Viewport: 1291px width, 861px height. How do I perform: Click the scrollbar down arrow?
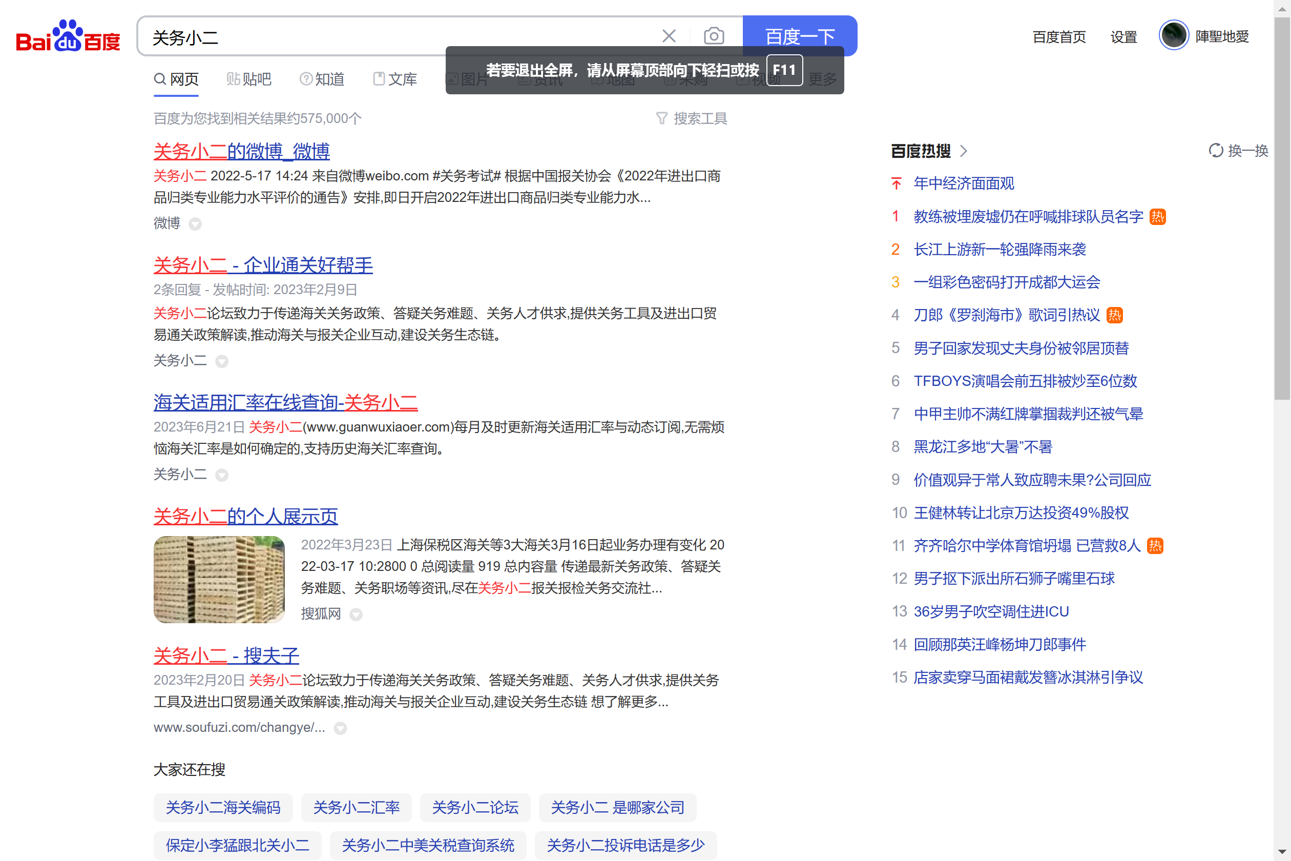[1282, 853]
